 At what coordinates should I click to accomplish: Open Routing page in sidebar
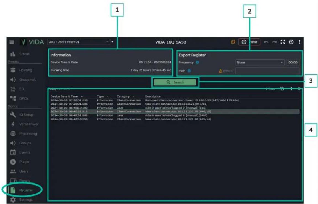(21, 70)
